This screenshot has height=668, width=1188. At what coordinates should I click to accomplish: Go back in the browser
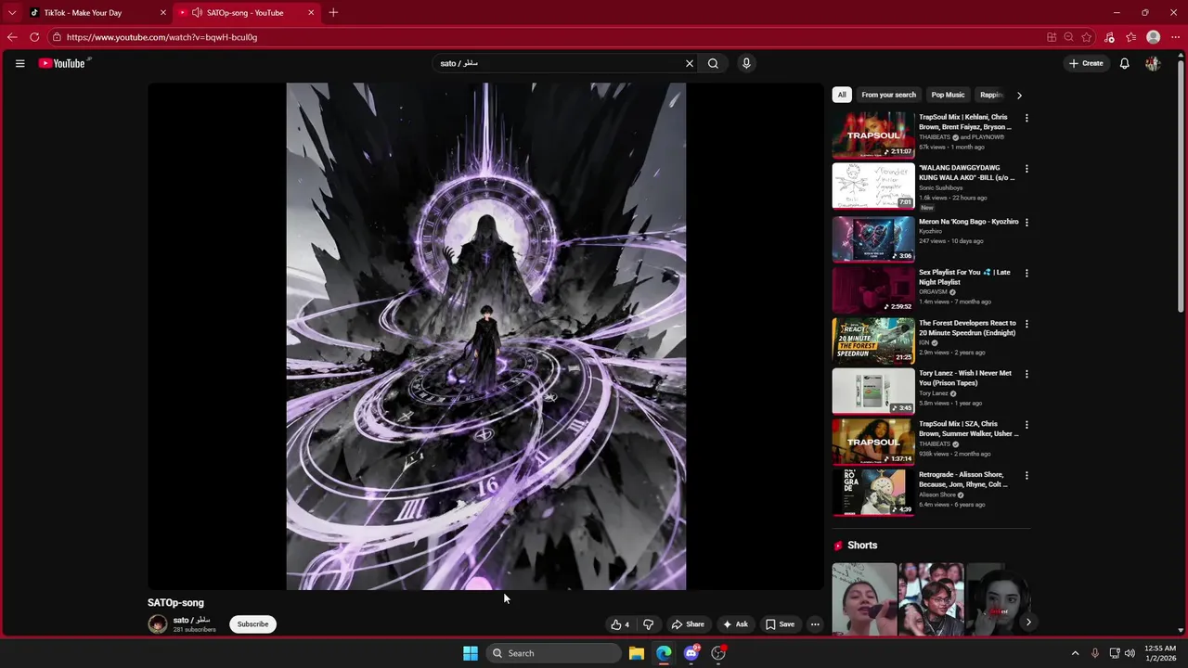(x=12, y=37)
